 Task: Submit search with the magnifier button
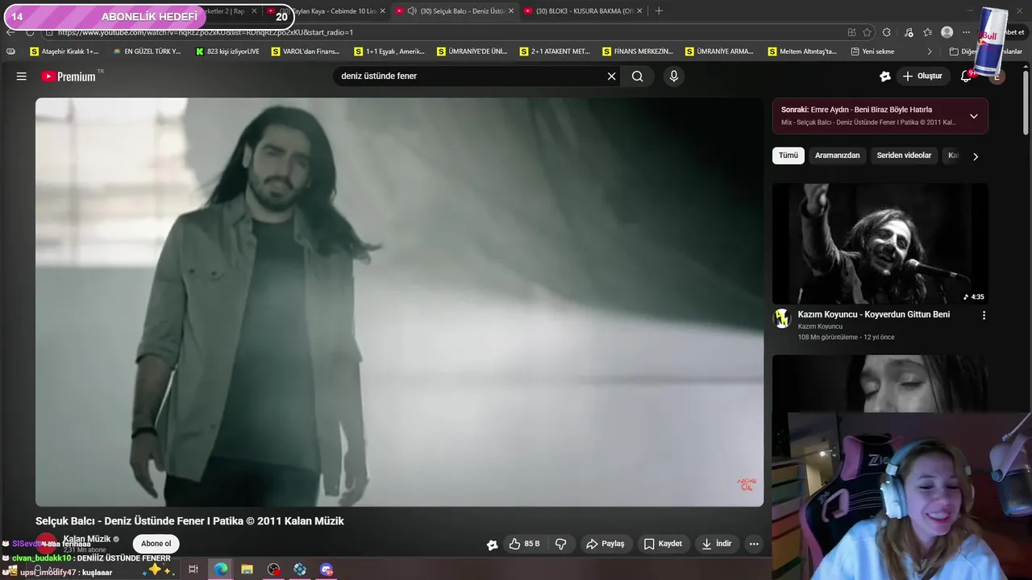638,77
